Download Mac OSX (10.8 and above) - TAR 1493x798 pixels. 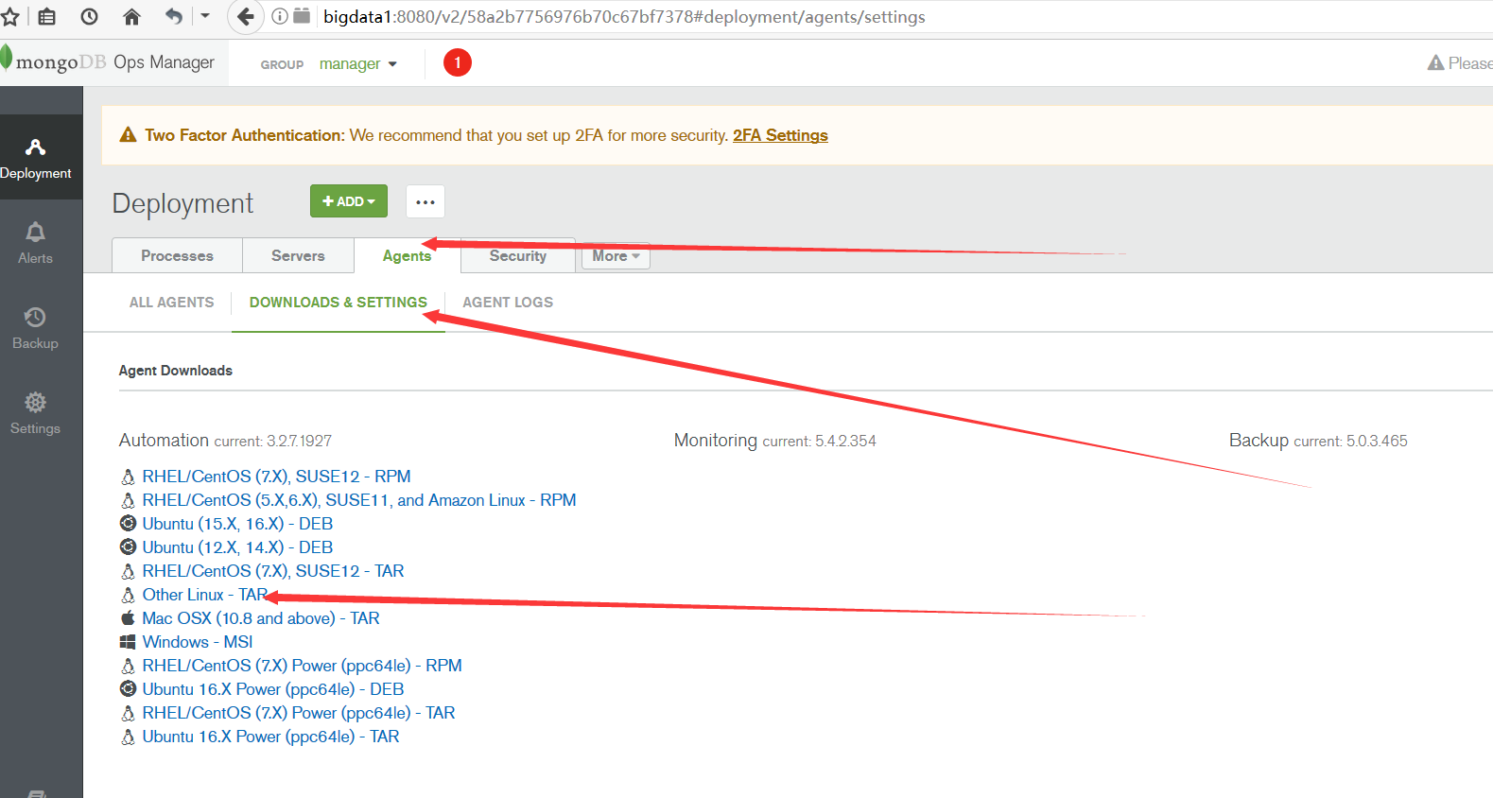tap(261, 618)
